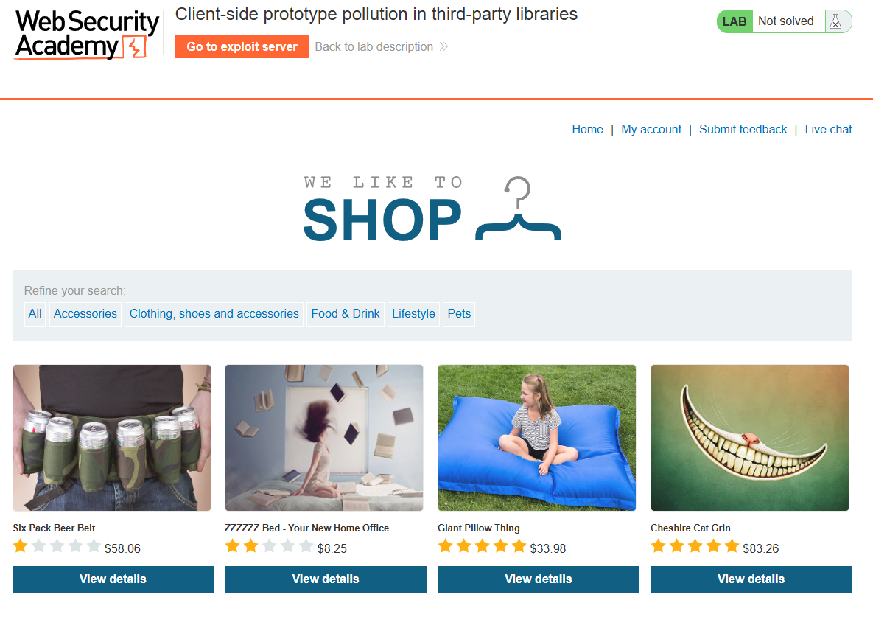Click the Cheshire Cat Grin star rating

pos(695,546)
